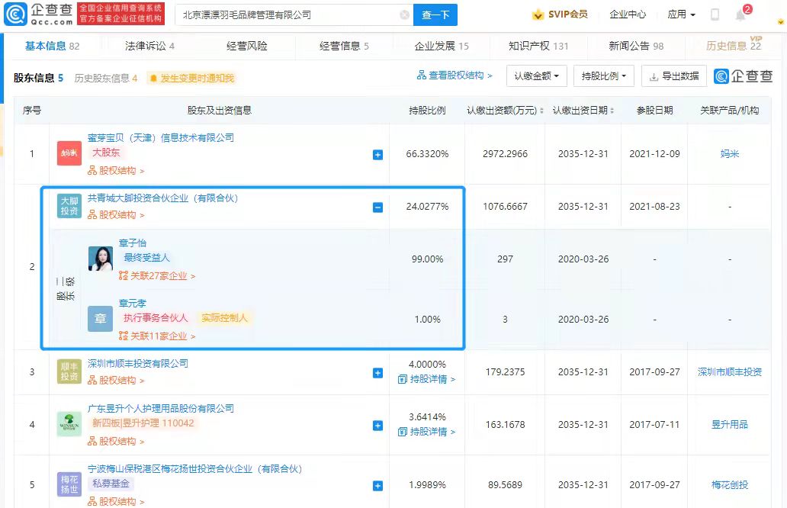This screenshot has height=508, width=787.
Task: Switch to 法律诉讼 tab
Action: (x=149, y=47)
